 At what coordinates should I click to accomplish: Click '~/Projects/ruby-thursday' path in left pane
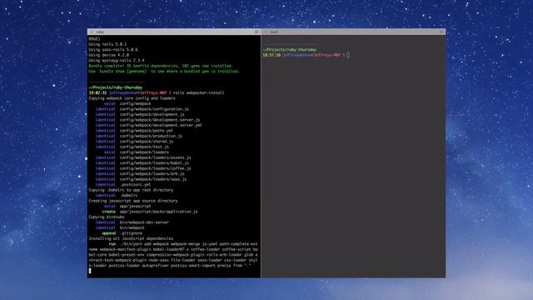116,87
